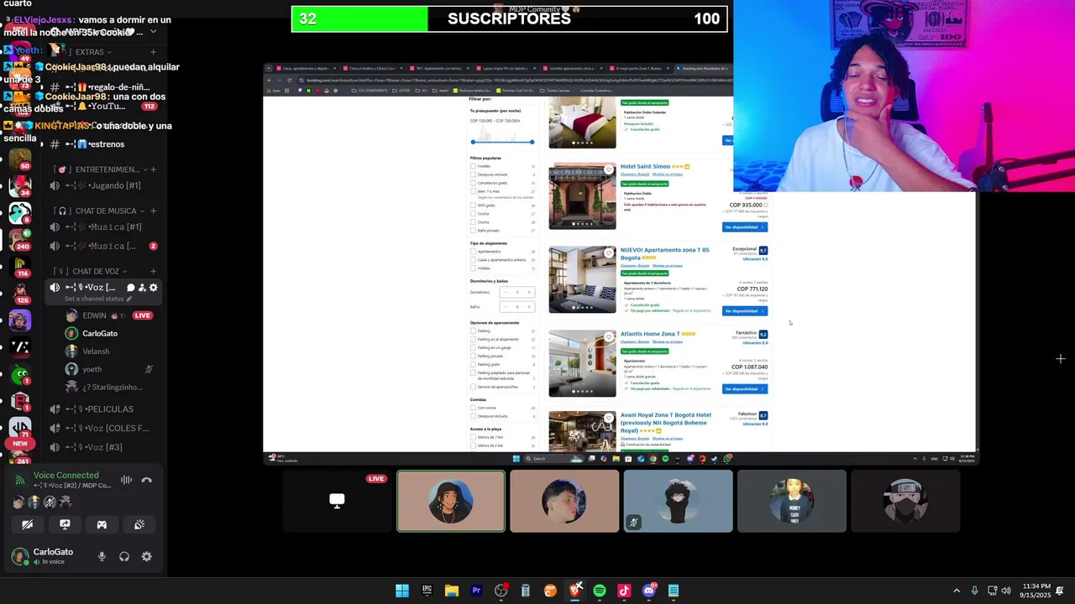Start an activity with game controller icon
This screenshot has width=1075, height=604.
coord(102,524)
